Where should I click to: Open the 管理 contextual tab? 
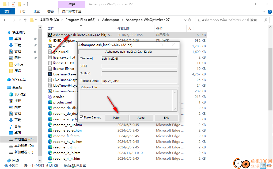click(x=72, y=5)
